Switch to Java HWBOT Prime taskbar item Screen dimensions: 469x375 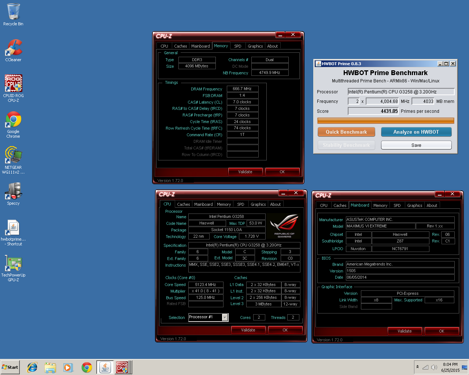[x=105, y=367]
